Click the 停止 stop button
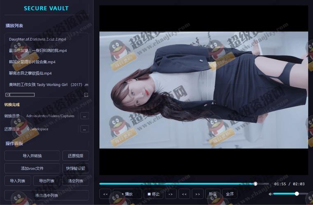This screenshot has width=313, height=205. (154, 194)
